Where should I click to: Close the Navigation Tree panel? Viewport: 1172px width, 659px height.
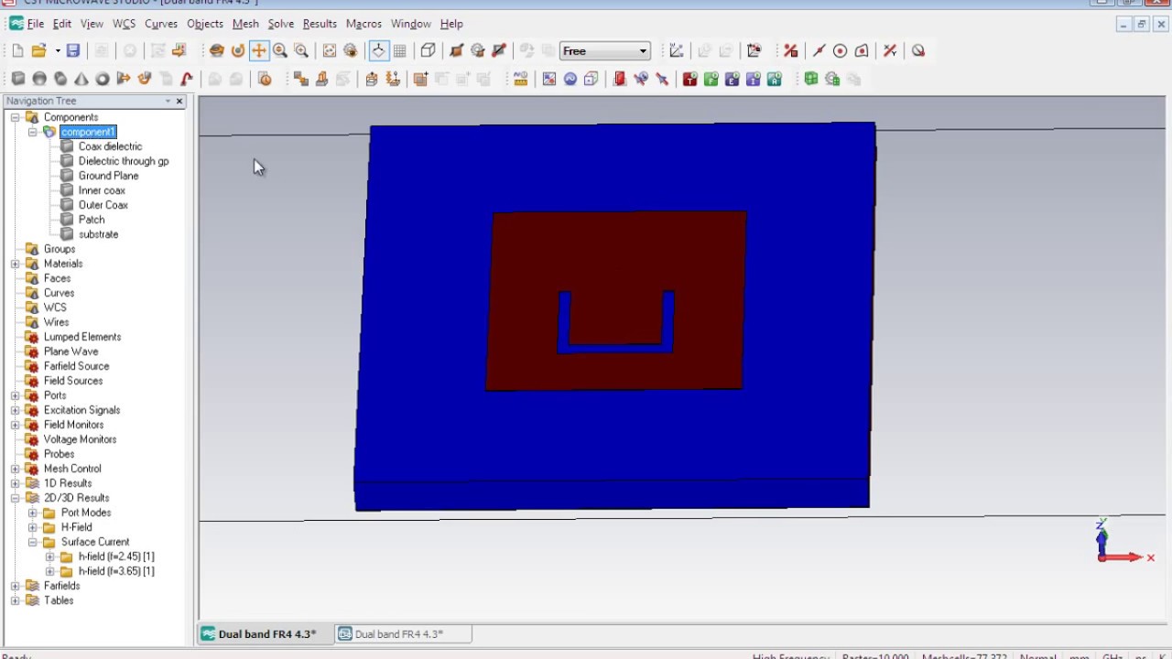(179, 101)
